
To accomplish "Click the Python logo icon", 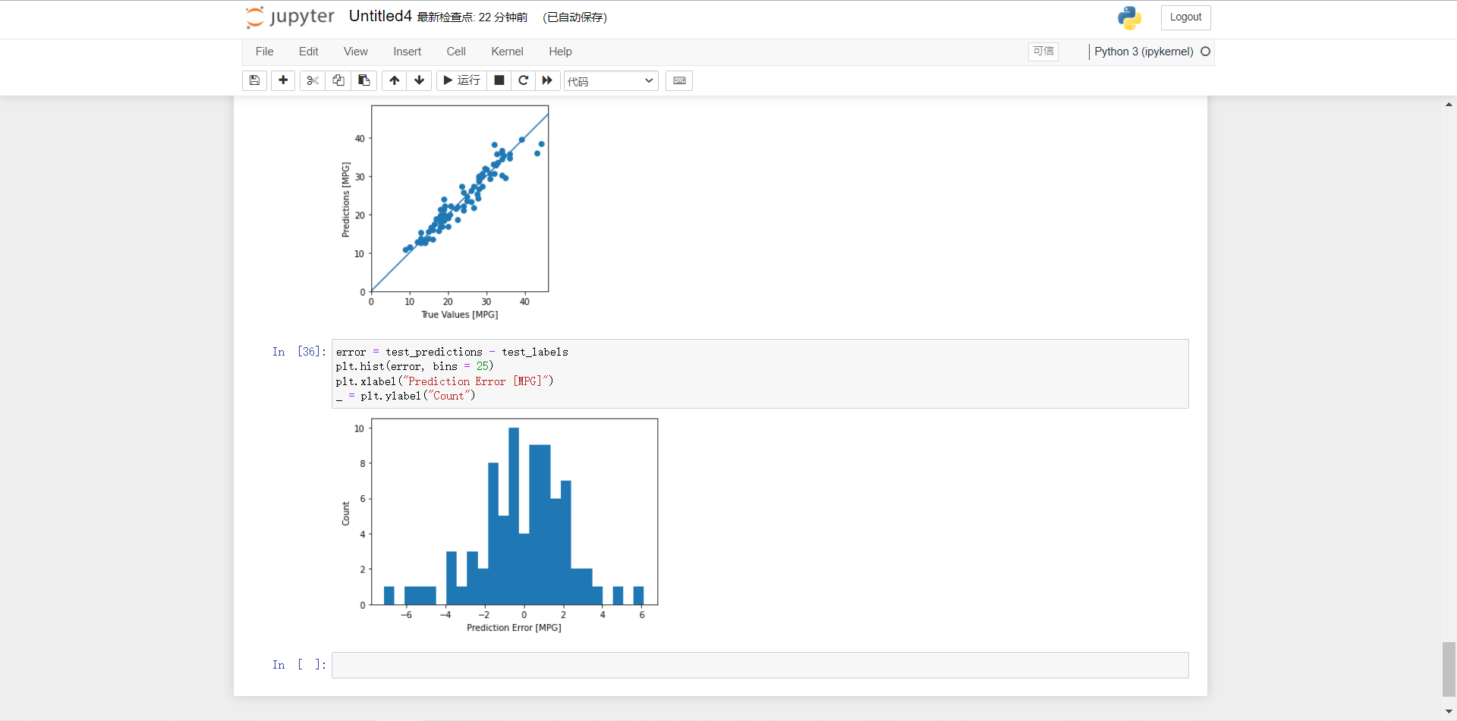I will (1129, 17).
